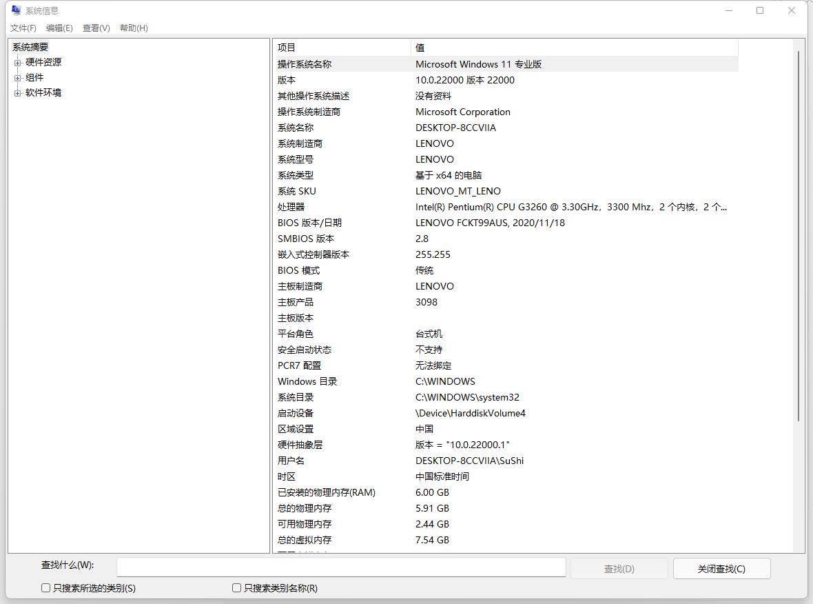Click inside the 查找什么 search field
This screenshot has height=604, width=813.
tap(340, 567)
